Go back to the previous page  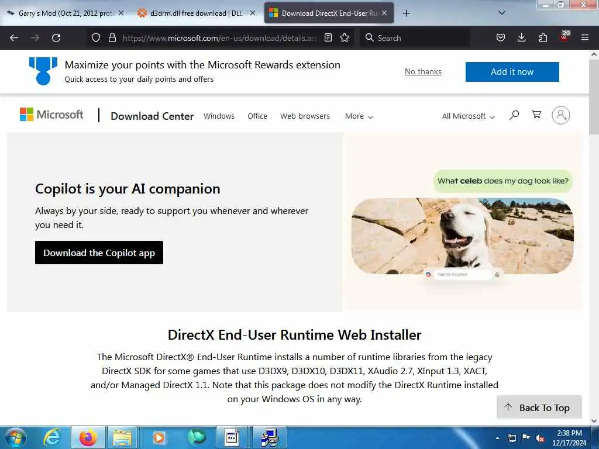(14, 38)
